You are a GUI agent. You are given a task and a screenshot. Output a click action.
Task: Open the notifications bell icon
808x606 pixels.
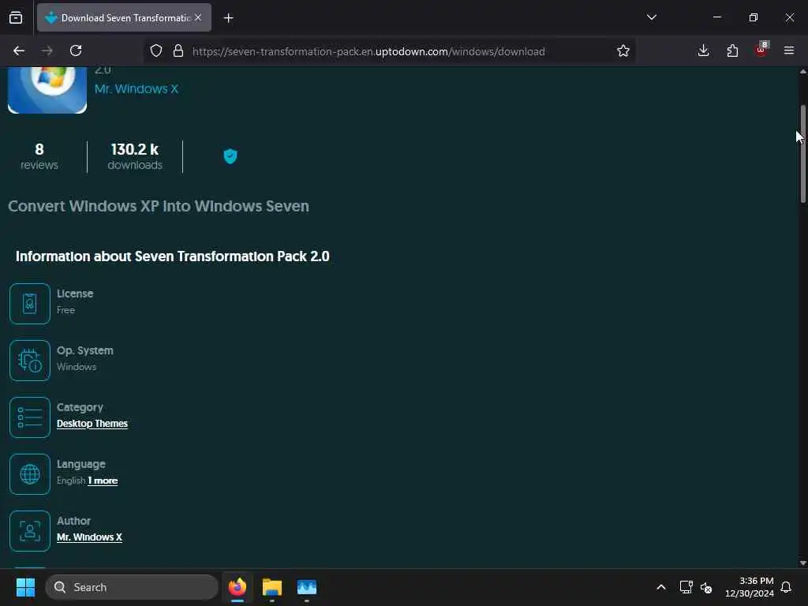point(786,587)
